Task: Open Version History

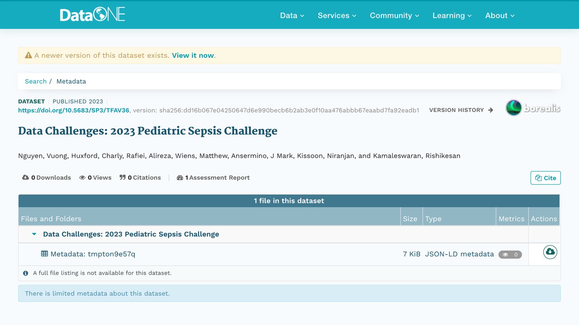Action: coord(461,110)
